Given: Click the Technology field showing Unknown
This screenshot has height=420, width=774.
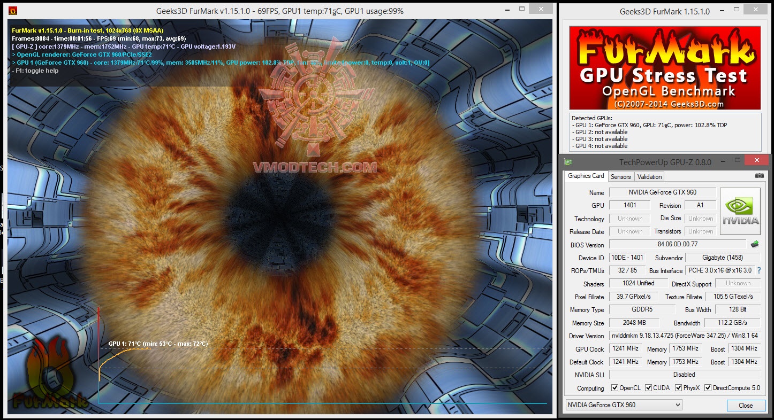Looking at the screenshot, I should tap(629, 219).
